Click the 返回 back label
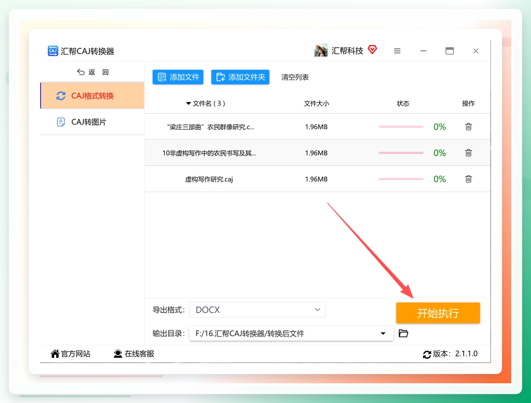 point(98,72)
